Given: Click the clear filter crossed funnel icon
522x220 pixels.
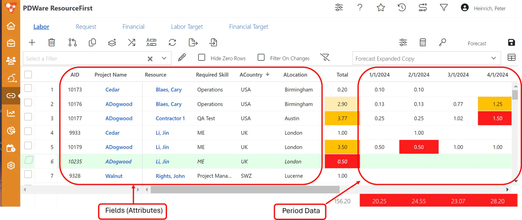Looking at the screenshot, I should click(x=325, y=58).
